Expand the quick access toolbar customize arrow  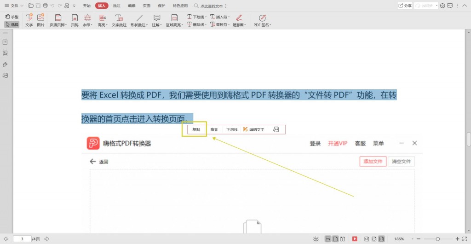(x=74, y=6)
